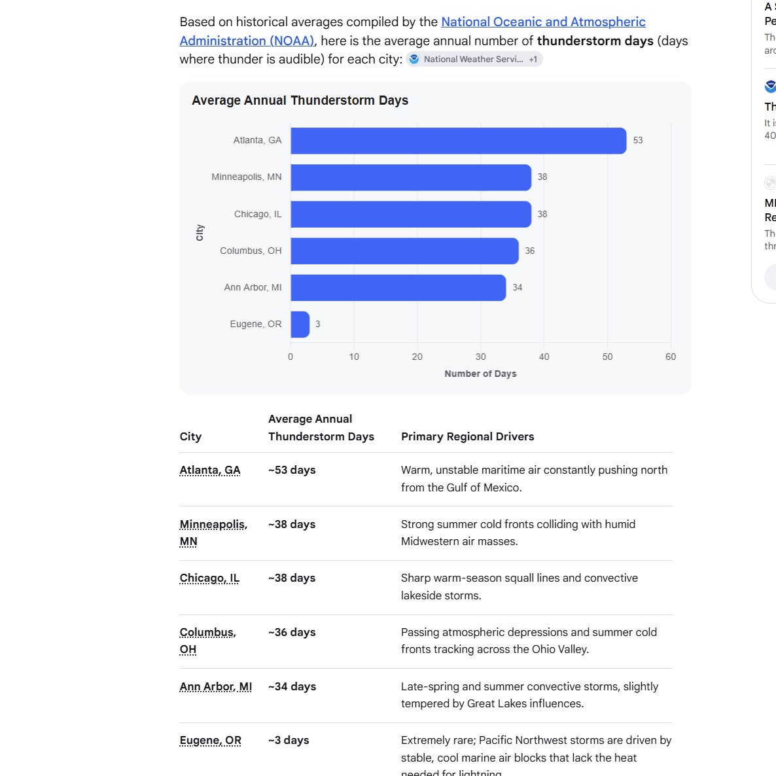Click the 'Number of Days' axis label

point(480,374)
